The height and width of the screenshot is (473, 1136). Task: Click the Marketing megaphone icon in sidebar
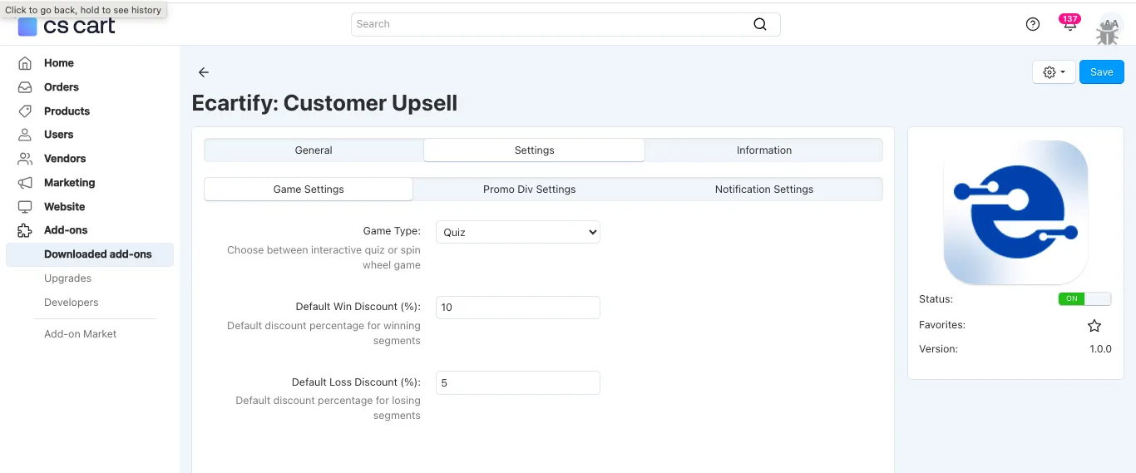pyautogui.click(x=26, y=183)
